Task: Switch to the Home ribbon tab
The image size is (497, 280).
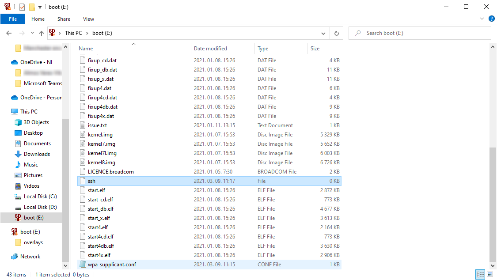Action: pos(38,19)
